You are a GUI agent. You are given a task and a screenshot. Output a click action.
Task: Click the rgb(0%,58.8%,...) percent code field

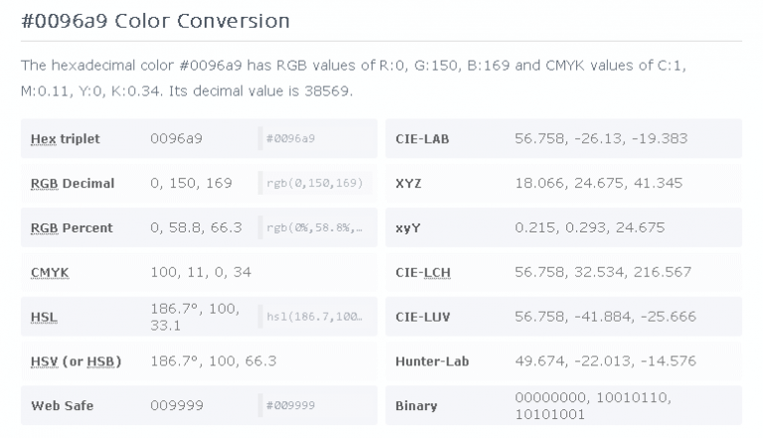(x=316, y=227)
